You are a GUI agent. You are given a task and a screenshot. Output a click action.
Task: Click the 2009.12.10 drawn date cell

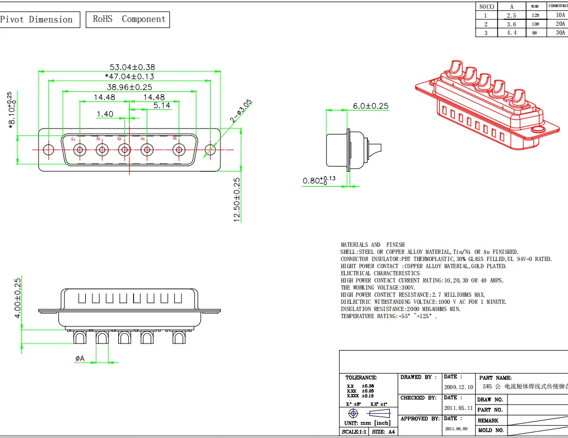459,387
